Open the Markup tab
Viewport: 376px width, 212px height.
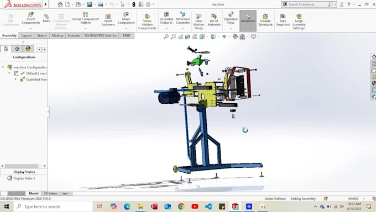coord(58,35)
